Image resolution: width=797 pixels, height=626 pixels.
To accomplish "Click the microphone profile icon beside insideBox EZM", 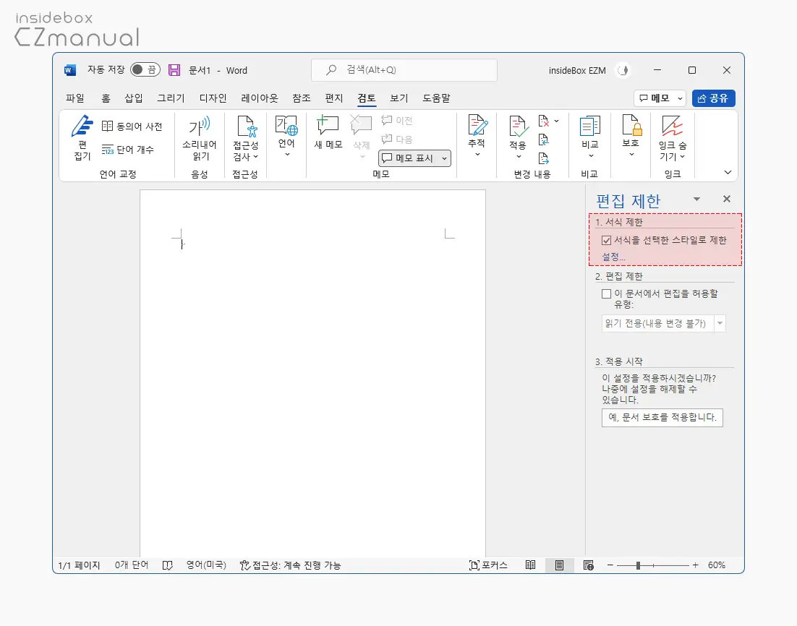I will click(623, 70).
